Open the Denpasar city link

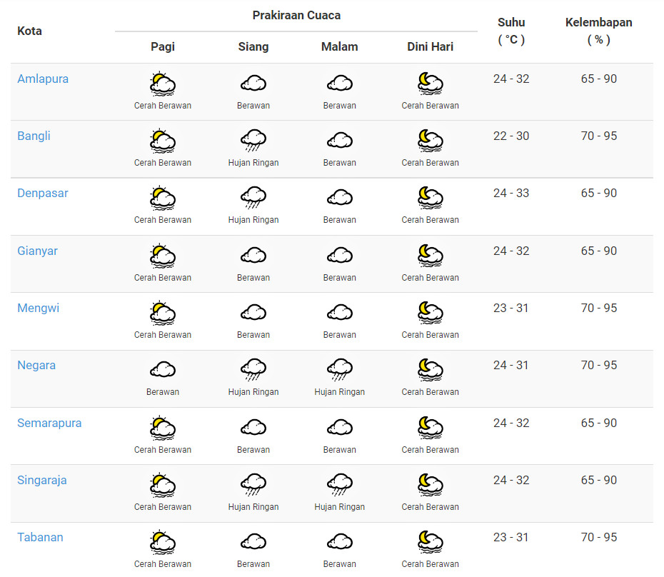pos(43,193)
